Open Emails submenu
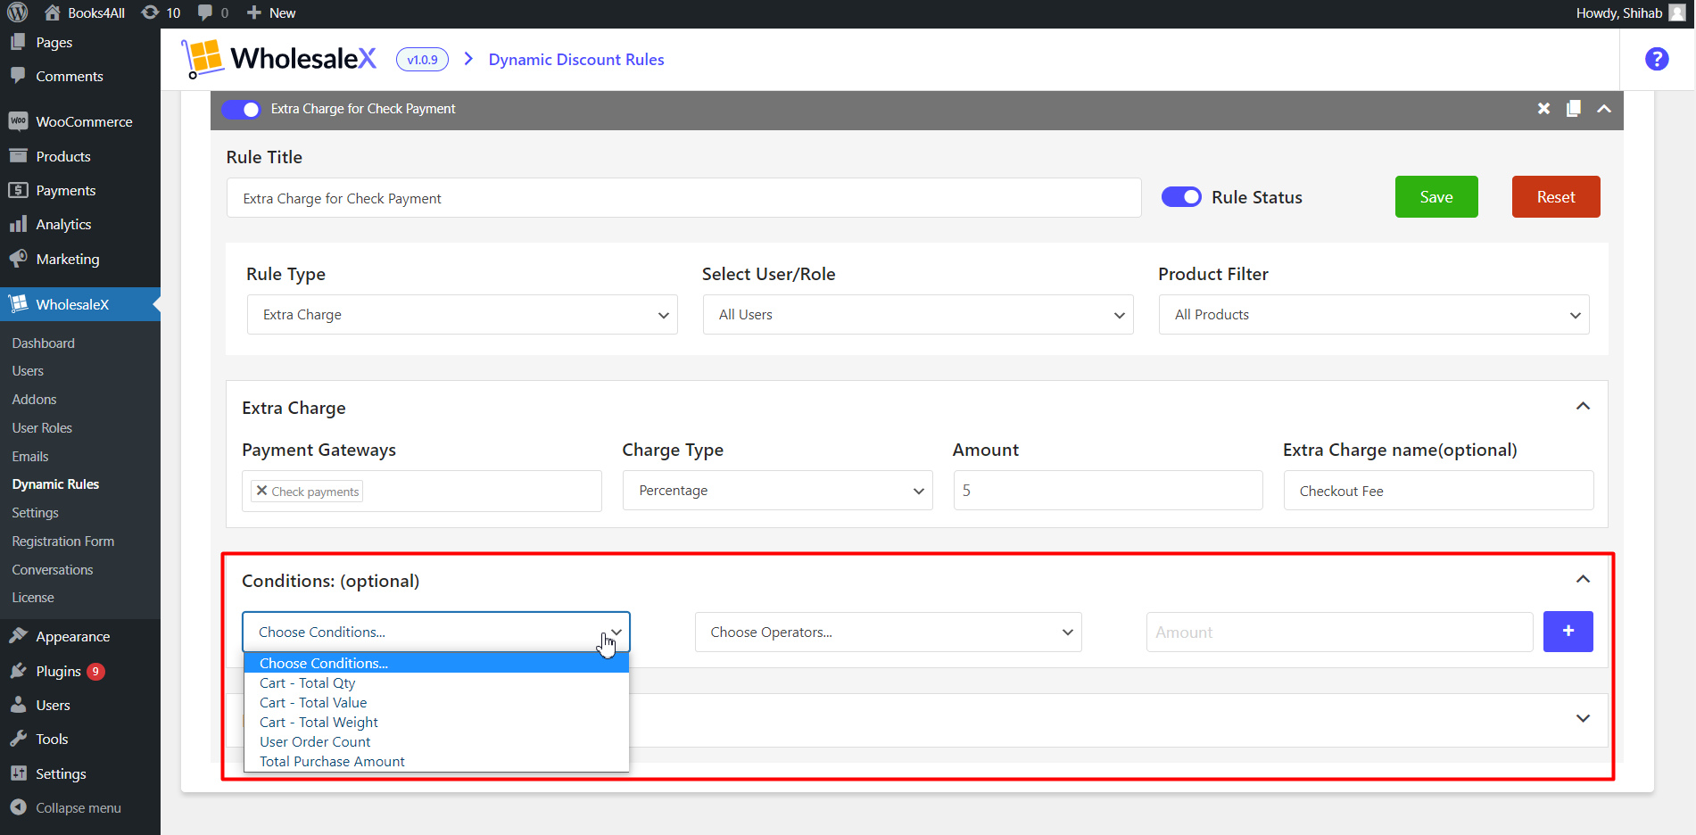This screenshot has width=1696, height=835. (30, 457)
